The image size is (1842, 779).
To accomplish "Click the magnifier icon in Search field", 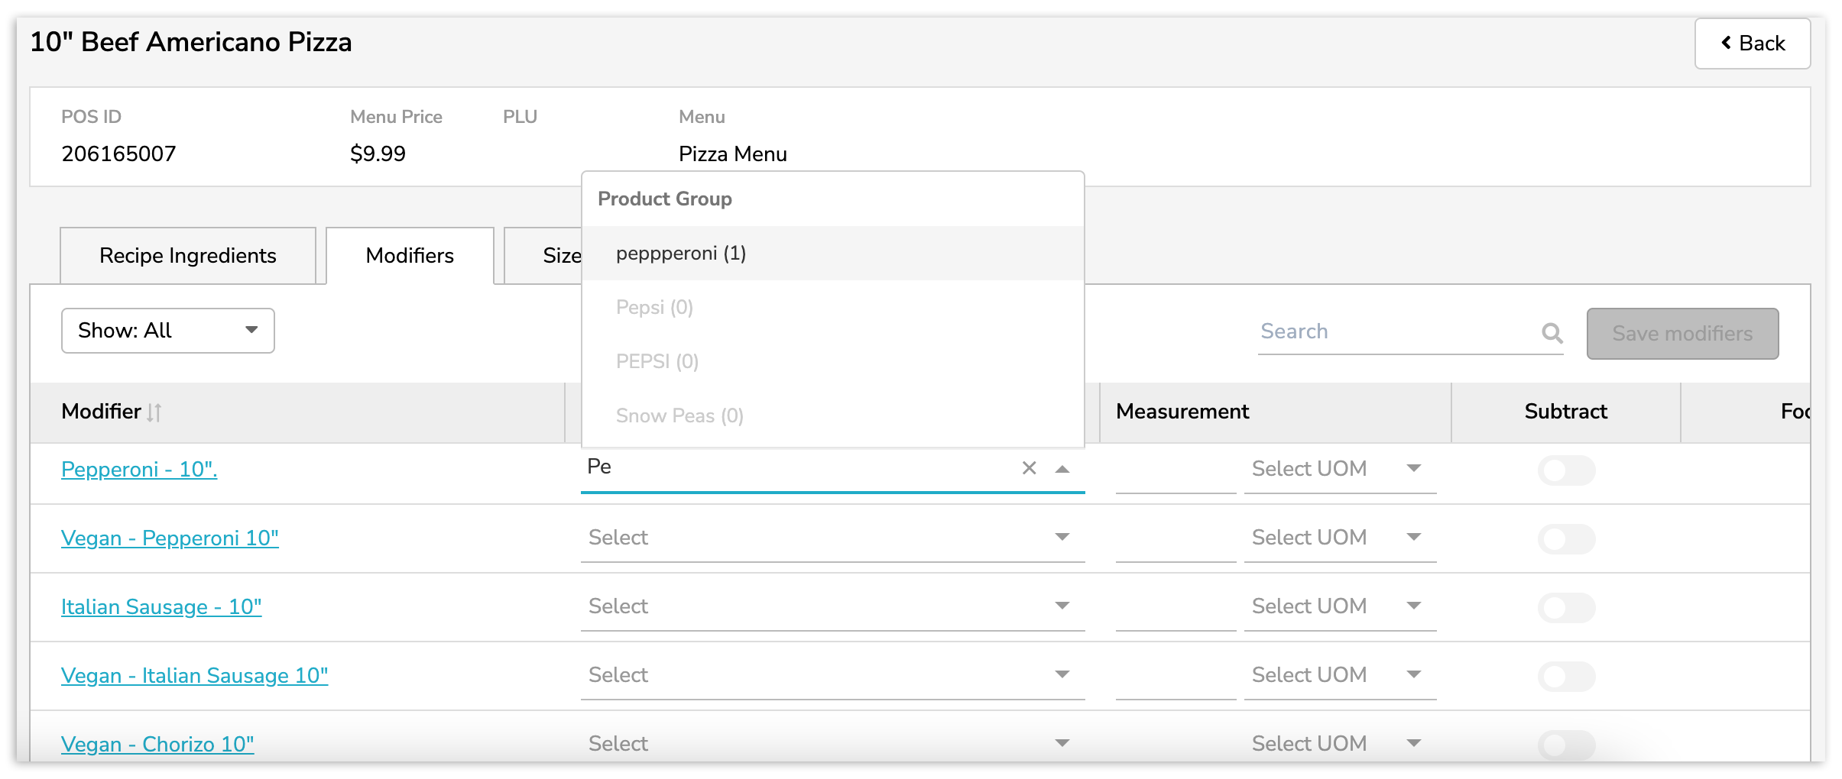I will pyautogui.click(x=1552, y=333).
